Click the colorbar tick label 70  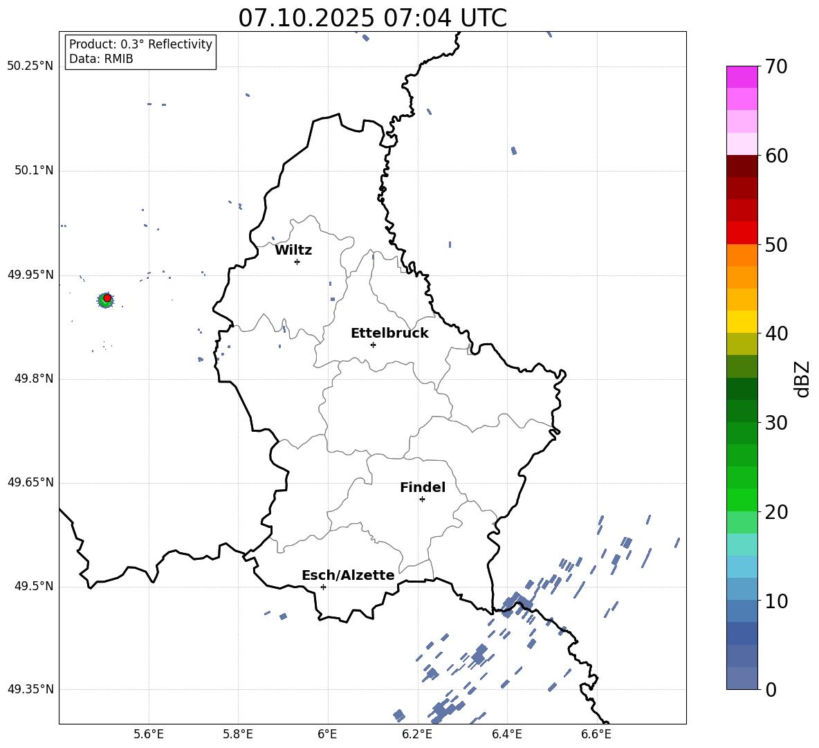tap(776, 66)
